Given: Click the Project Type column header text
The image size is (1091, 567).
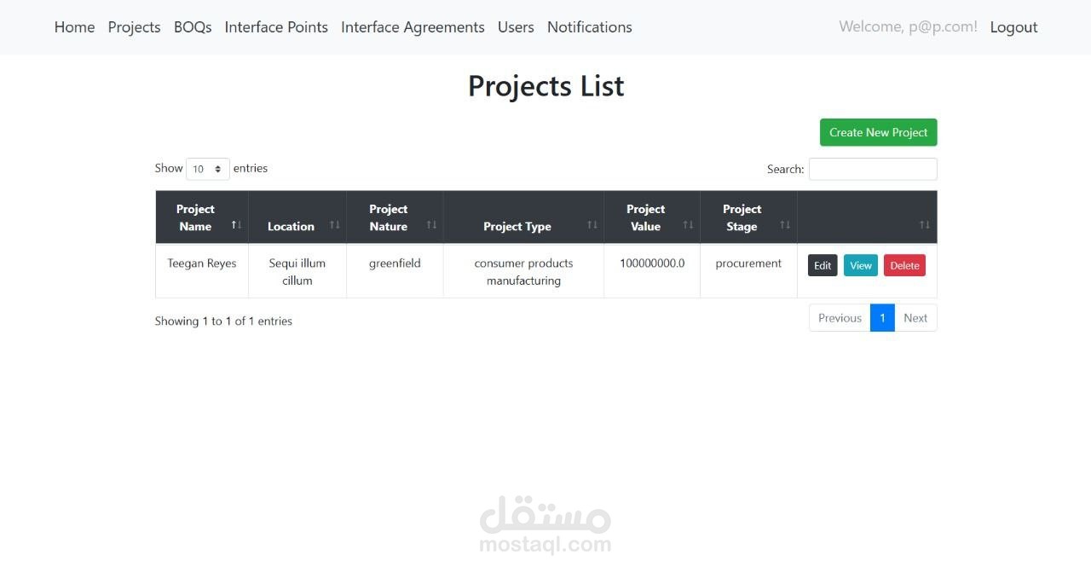Looking at the screenshot, I should click(517, 226).
